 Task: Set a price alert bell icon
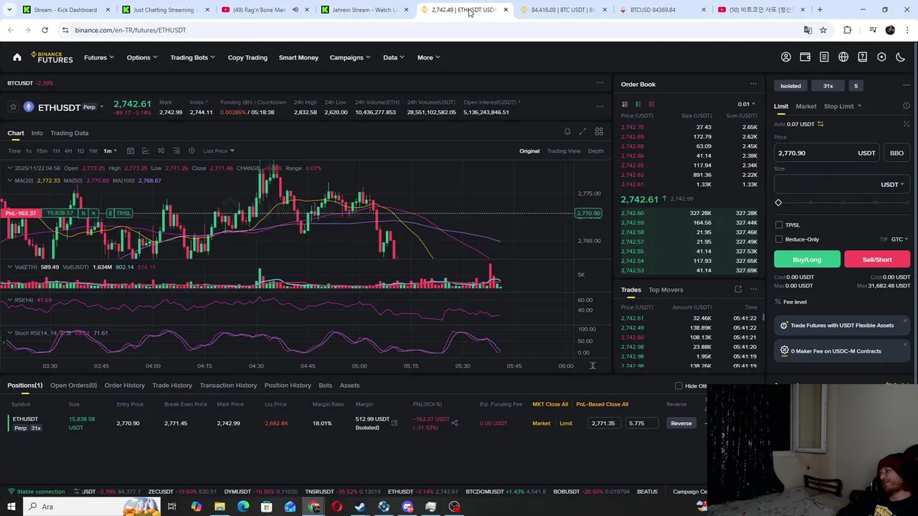(567, 132)
